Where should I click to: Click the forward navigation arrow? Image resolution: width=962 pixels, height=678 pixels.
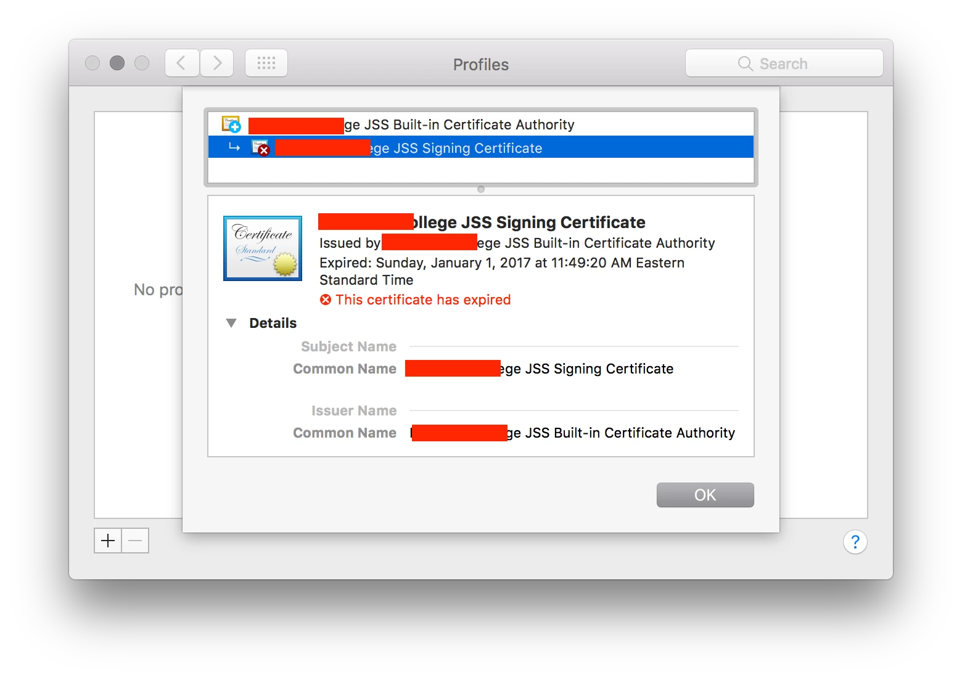(216, 63)
